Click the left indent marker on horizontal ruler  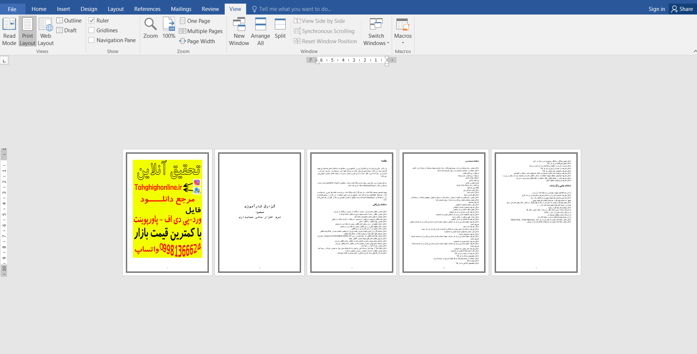click(x=317, y=61)
